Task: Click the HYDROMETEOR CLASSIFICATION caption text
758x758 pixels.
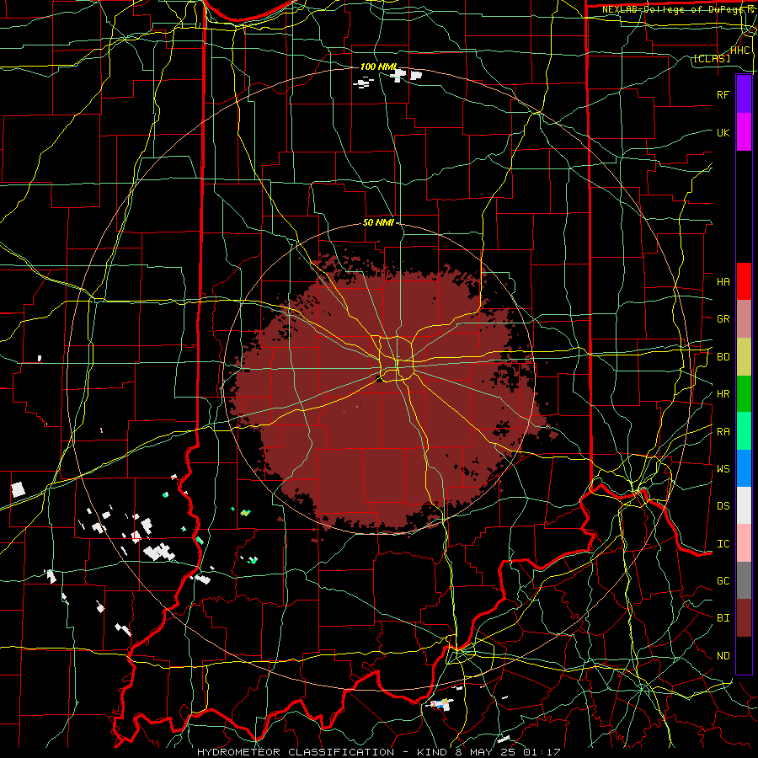Action: (x=296, y=752)
